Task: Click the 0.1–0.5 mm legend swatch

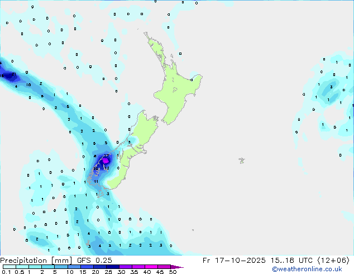Action: [9, 267]
